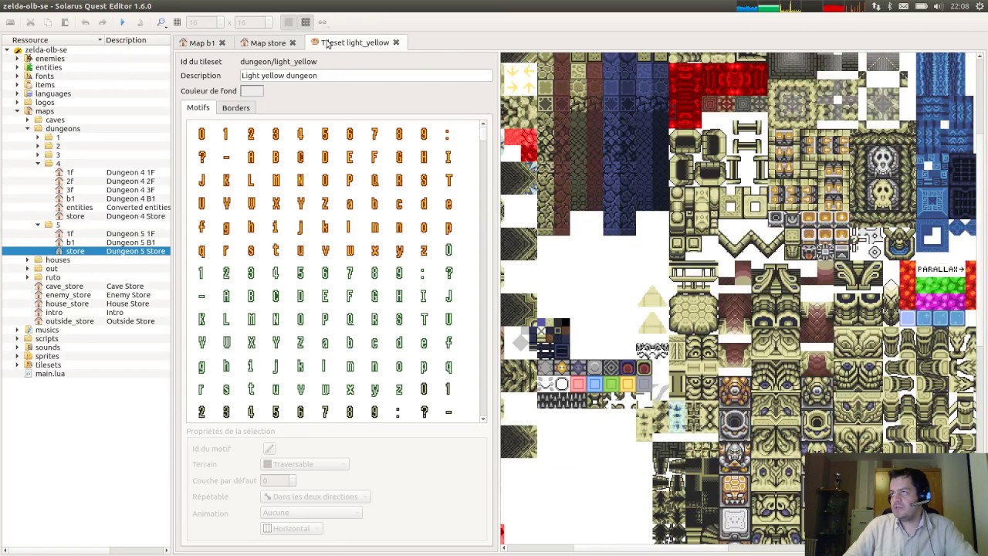Click the patterns list vertical scrollbar
The width and height of the screenshot is (988, 556).
(483, 271)
